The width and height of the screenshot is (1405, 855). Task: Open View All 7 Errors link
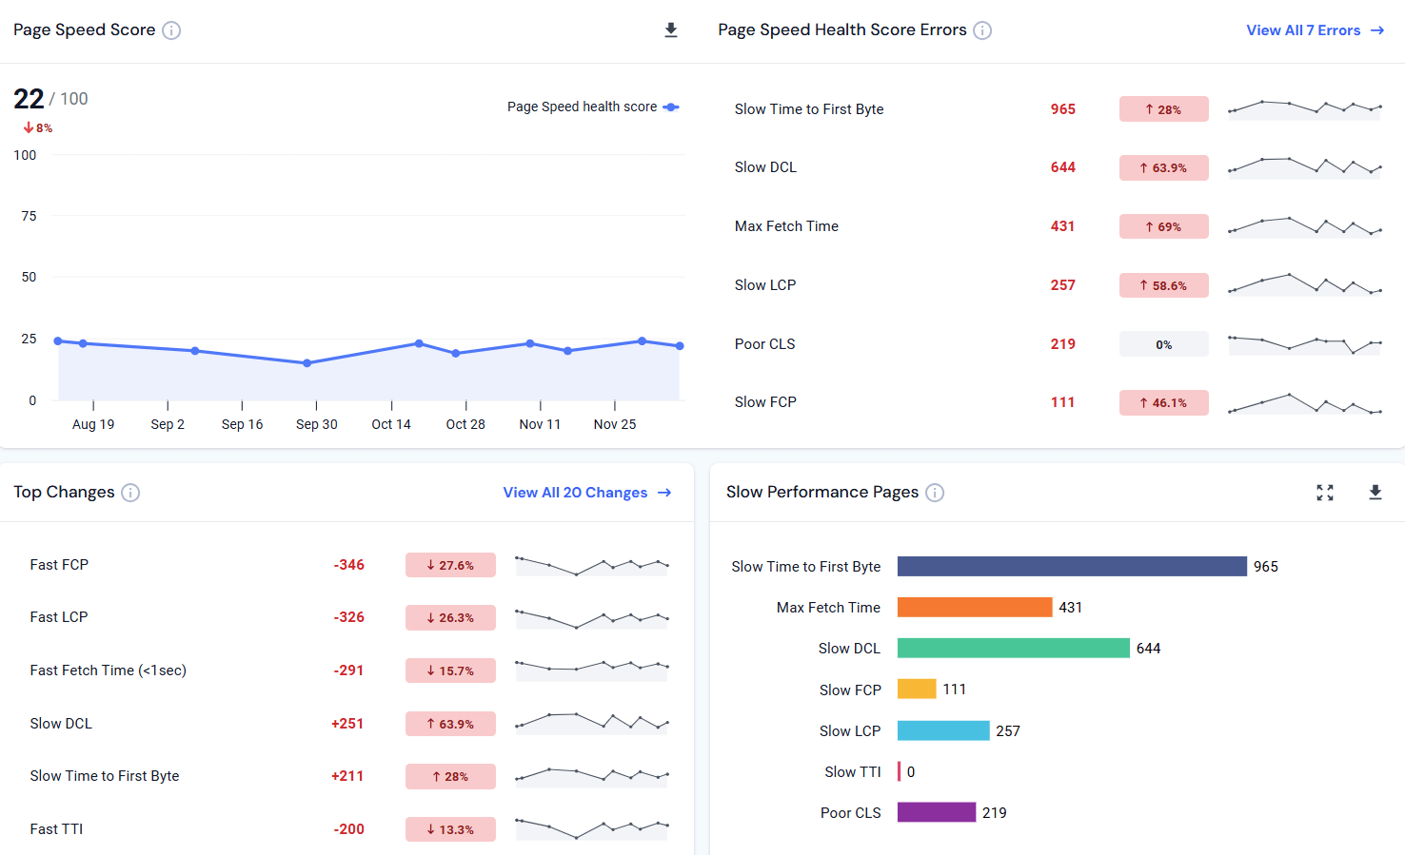(1316, 30)
